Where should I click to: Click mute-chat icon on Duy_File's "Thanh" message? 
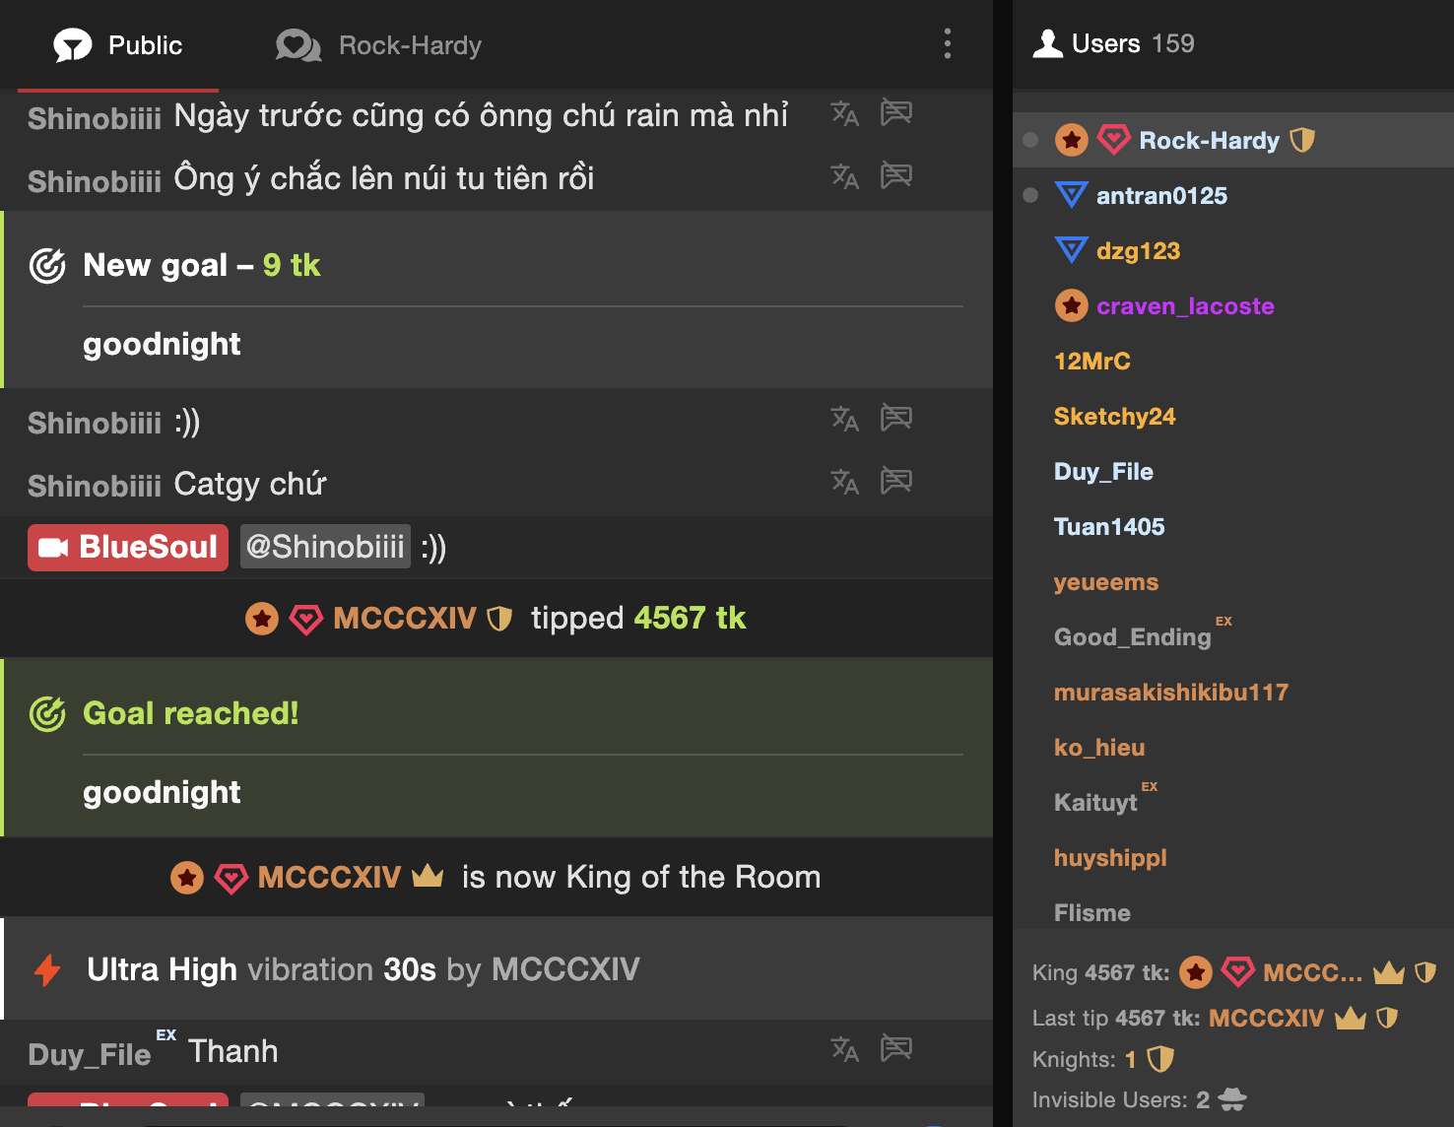(x=895, y=1048)
